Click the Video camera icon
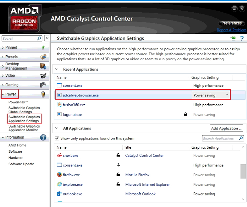The height and width of the screenshot is (207, 247). point(43,76)
